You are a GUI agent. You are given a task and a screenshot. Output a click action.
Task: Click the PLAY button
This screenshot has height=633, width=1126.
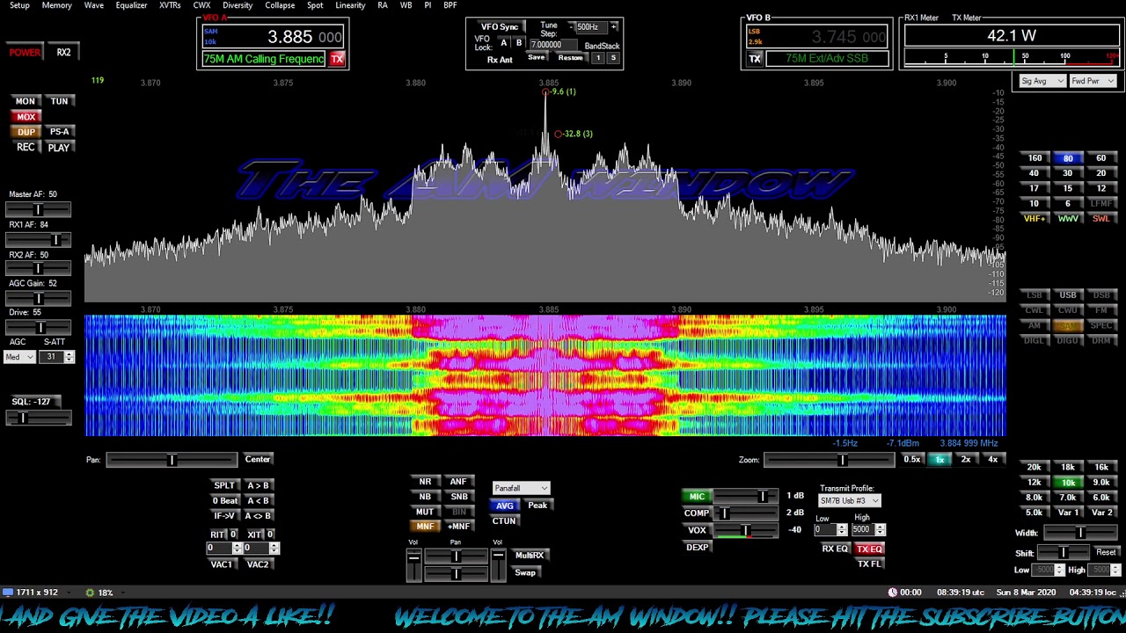click(59, 148)
